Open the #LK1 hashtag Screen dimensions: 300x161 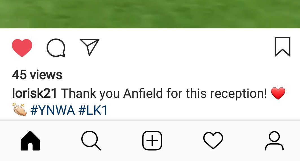(93, 110)
